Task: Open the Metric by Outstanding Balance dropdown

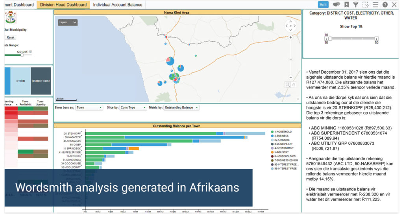Action: (x=181, y=108)
